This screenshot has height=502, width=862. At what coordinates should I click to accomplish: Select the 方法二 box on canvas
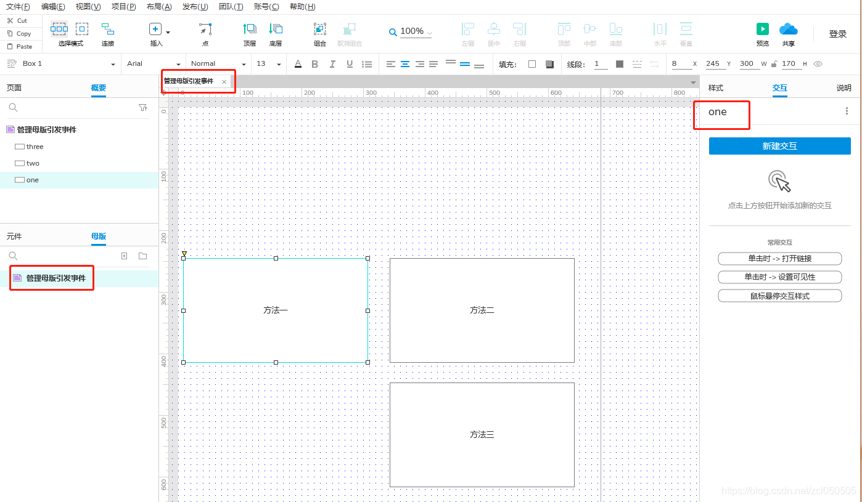point(482,310)
